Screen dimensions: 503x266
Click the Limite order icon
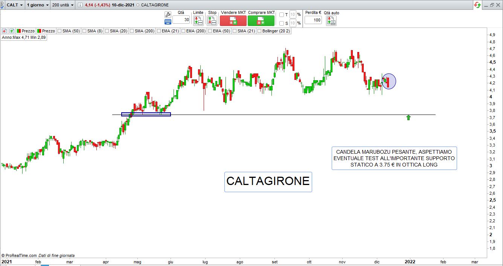pyautogui.click(x=198, y=21)
